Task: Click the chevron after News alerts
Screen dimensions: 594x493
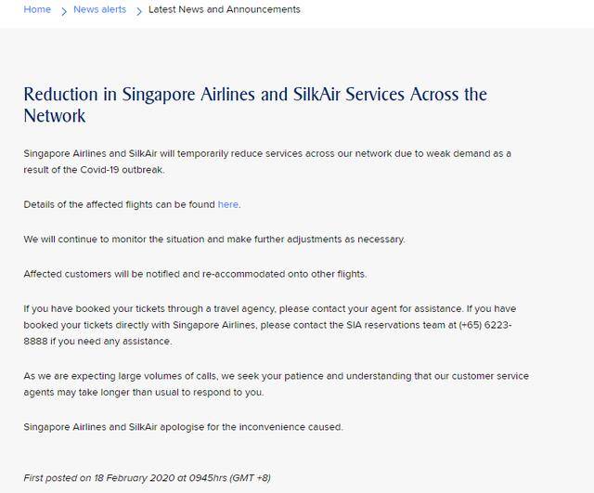Action: click(x=138, y=10)
